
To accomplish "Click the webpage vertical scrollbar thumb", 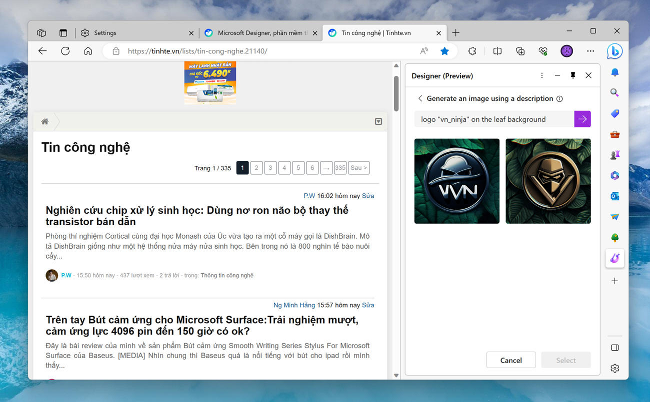I will 396,93.
